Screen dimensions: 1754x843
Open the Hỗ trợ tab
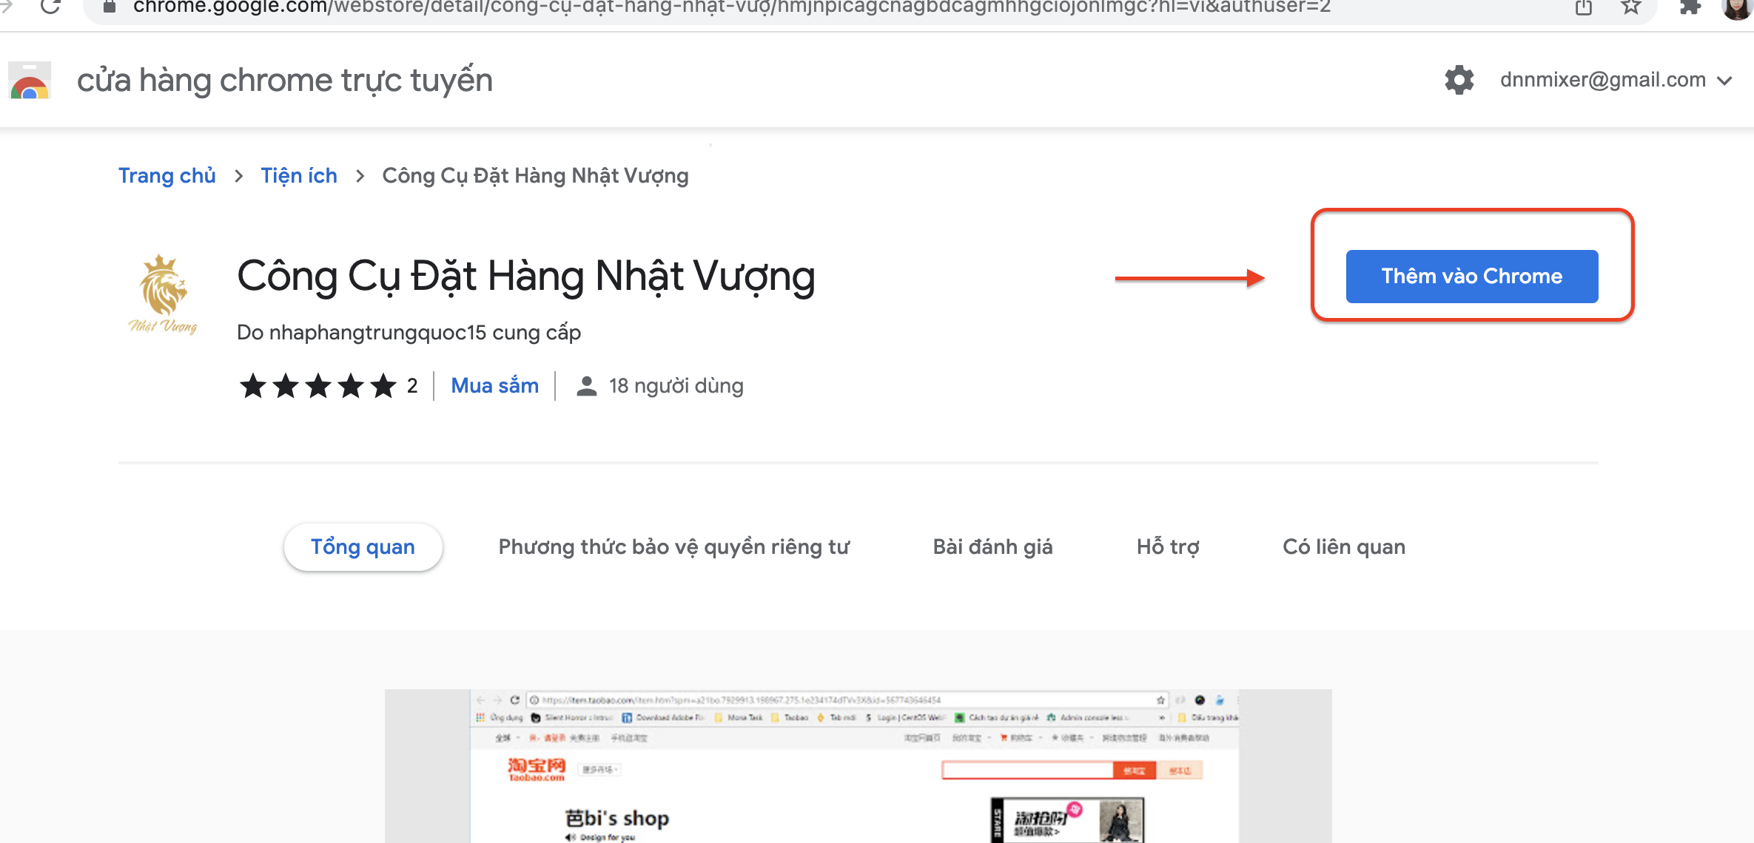[1168, 547]
